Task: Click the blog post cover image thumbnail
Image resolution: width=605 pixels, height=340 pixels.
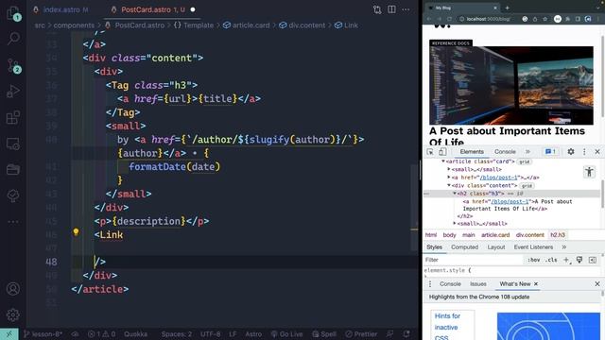Action: click(x=511, y=85)
